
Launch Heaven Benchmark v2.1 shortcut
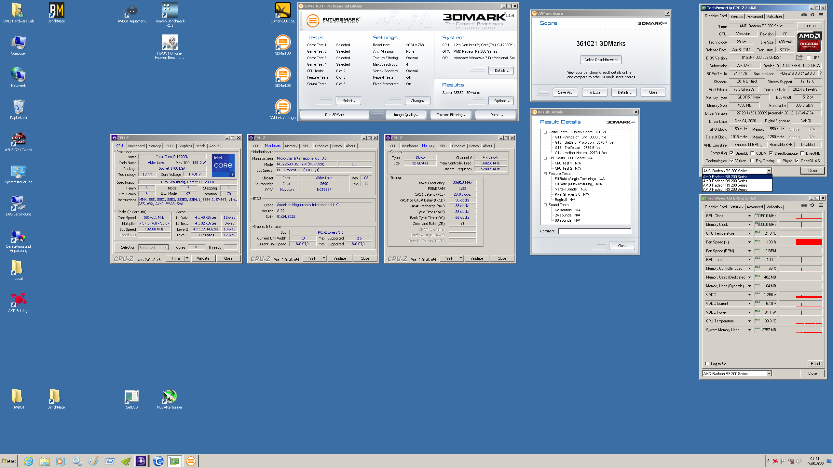[x=170, y=15]
